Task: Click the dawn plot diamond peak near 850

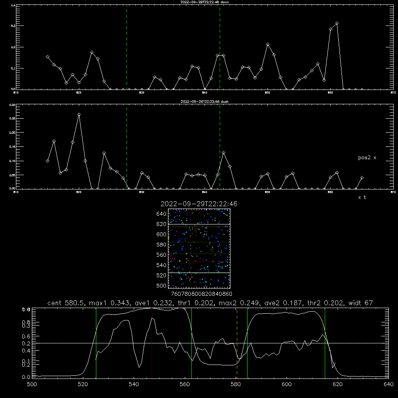Action: click(x=267, y=45)
